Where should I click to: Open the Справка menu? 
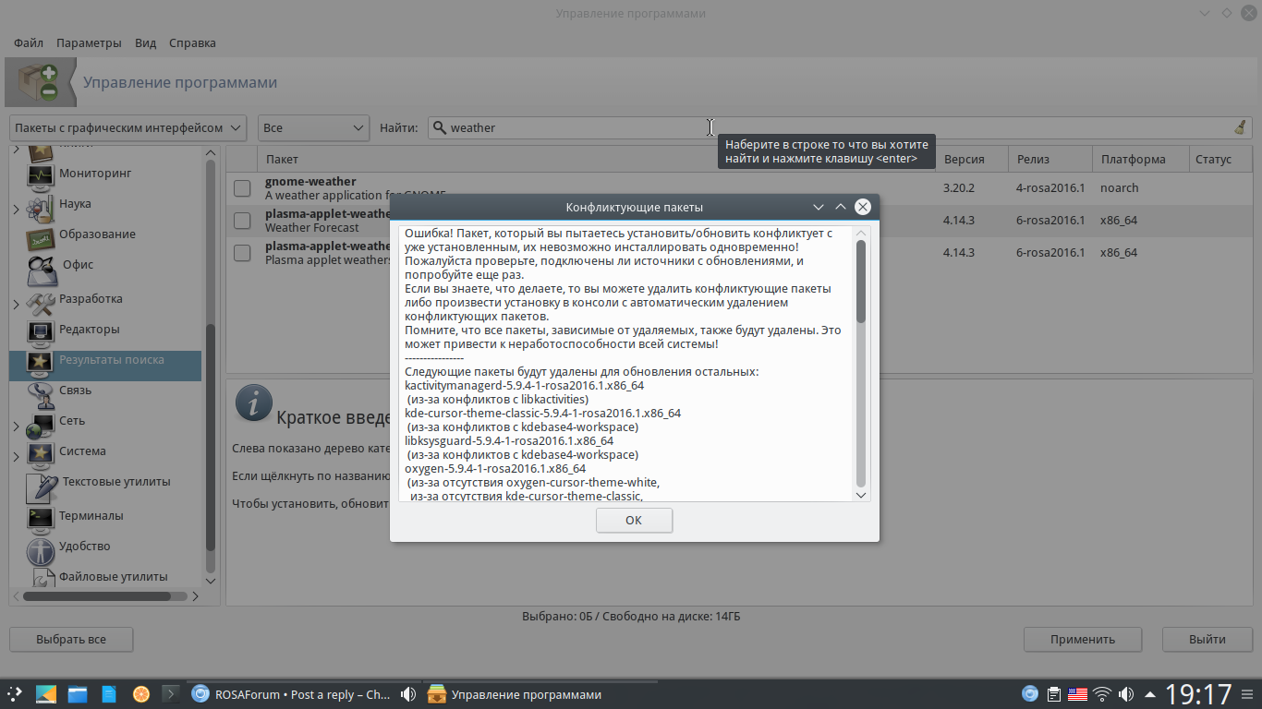193,42
